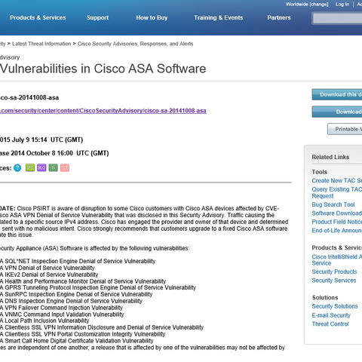362x362 pixels.
Task: Click DNS Inspection Engine vulnerability line
Action: coord(71,301)
